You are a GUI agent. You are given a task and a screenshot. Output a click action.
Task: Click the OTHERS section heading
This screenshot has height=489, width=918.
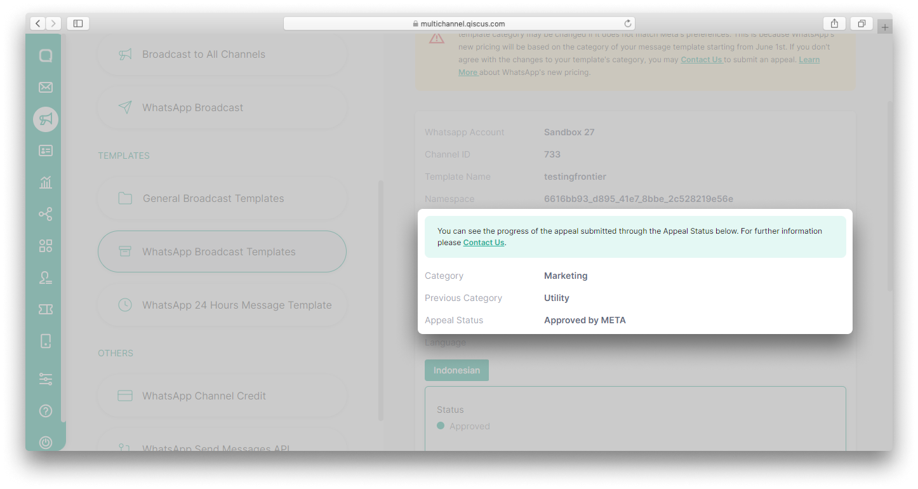116,353
